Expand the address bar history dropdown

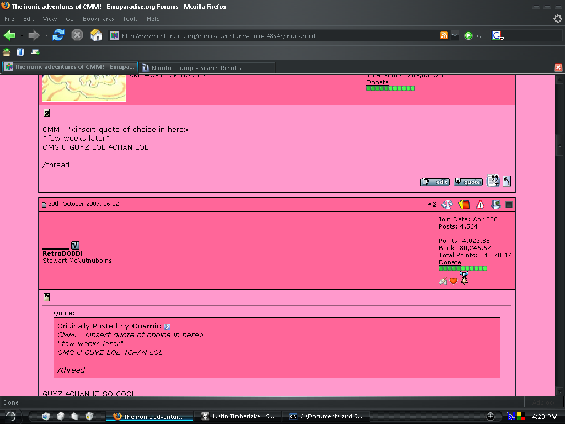click(x=455, y=35)
